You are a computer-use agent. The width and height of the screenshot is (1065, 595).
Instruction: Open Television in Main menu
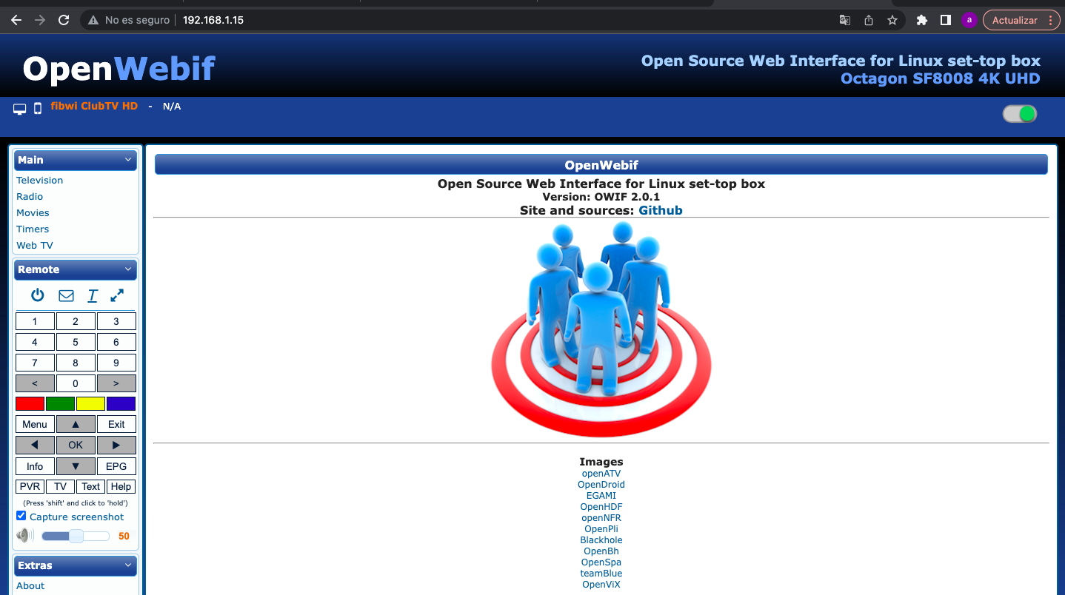(40, 180)
